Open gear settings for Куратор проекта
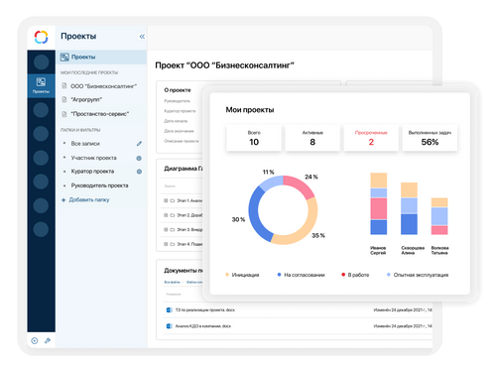Screen dimensions: 496x365 click(139, 172)
